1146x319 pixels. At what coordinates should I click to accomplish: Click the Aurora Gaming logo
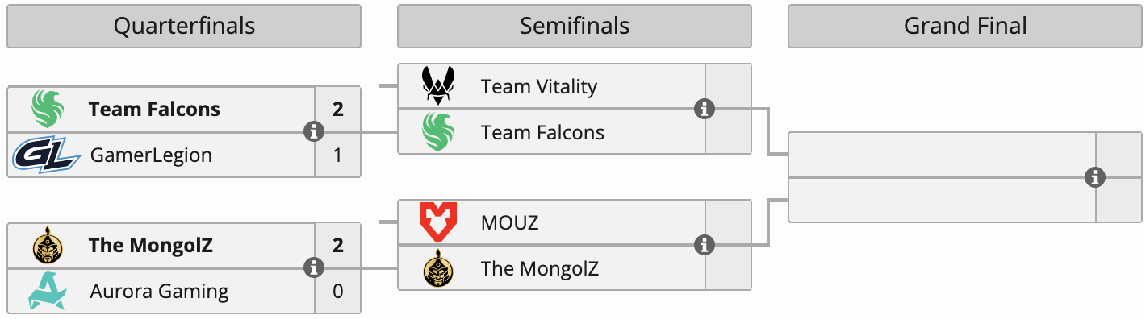click(x=47, y=291)
